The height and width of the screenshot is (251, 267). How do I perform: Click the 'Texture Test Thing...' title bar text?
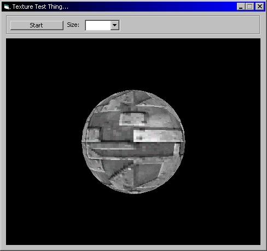coord(40,7)
